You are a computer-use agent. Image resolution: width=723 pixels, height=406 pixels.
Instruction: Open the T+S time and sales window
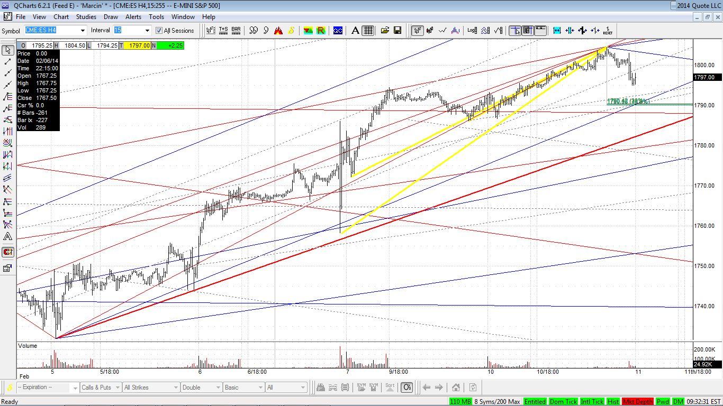pos(223,31)
